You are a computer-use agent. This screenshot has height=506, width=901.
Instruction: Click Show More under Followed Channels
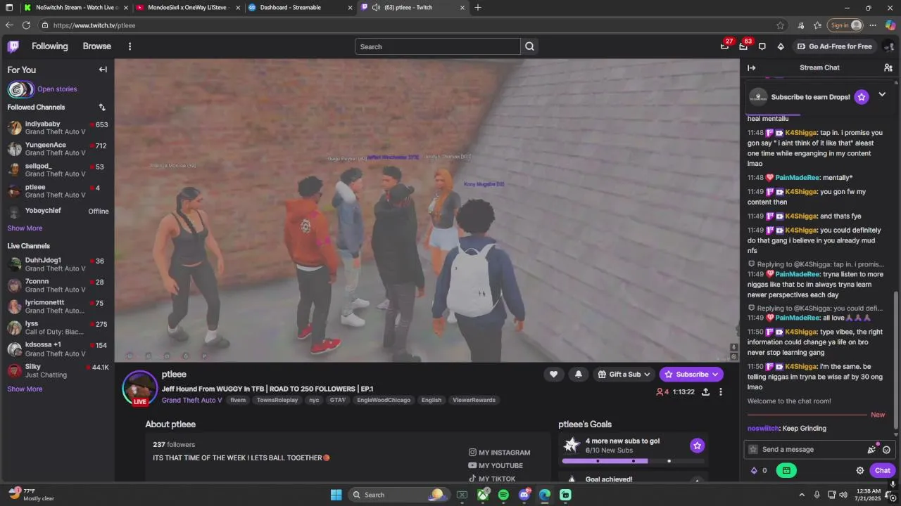click(x=25, y=228)
